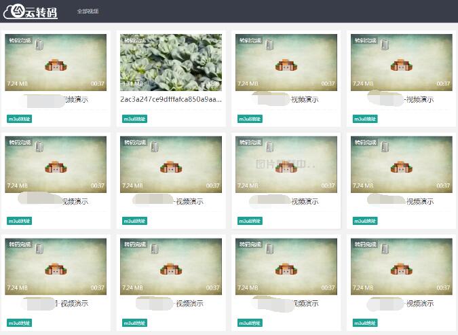The height and width of the screenshot is (335, 458).
Task: Click m3u8地址 button of top-row third video
Action: (x=250, y=119)
